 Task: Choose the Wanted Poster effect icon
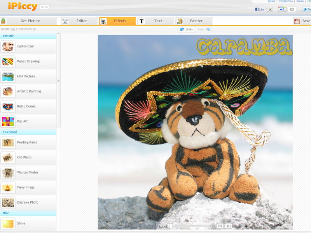[8, 172]
